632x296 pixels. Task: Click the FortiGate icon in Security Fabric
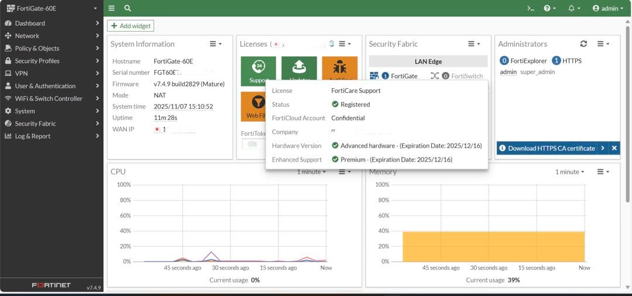[x=374, y=75]
